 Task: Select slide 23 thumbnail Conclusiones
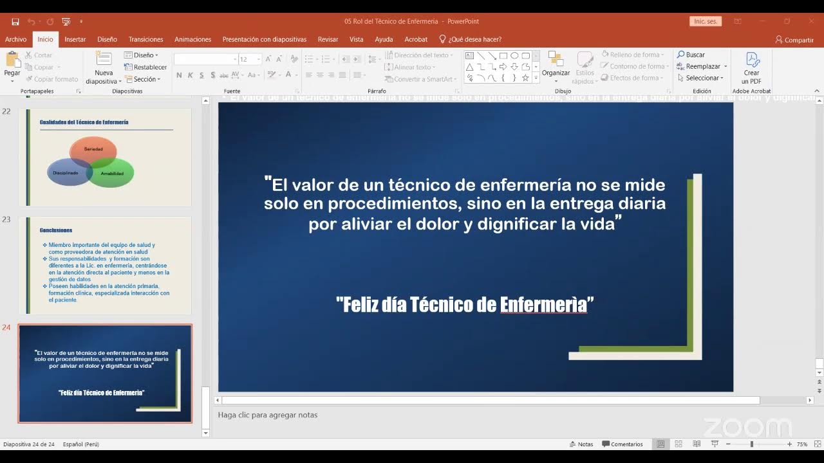105,265
